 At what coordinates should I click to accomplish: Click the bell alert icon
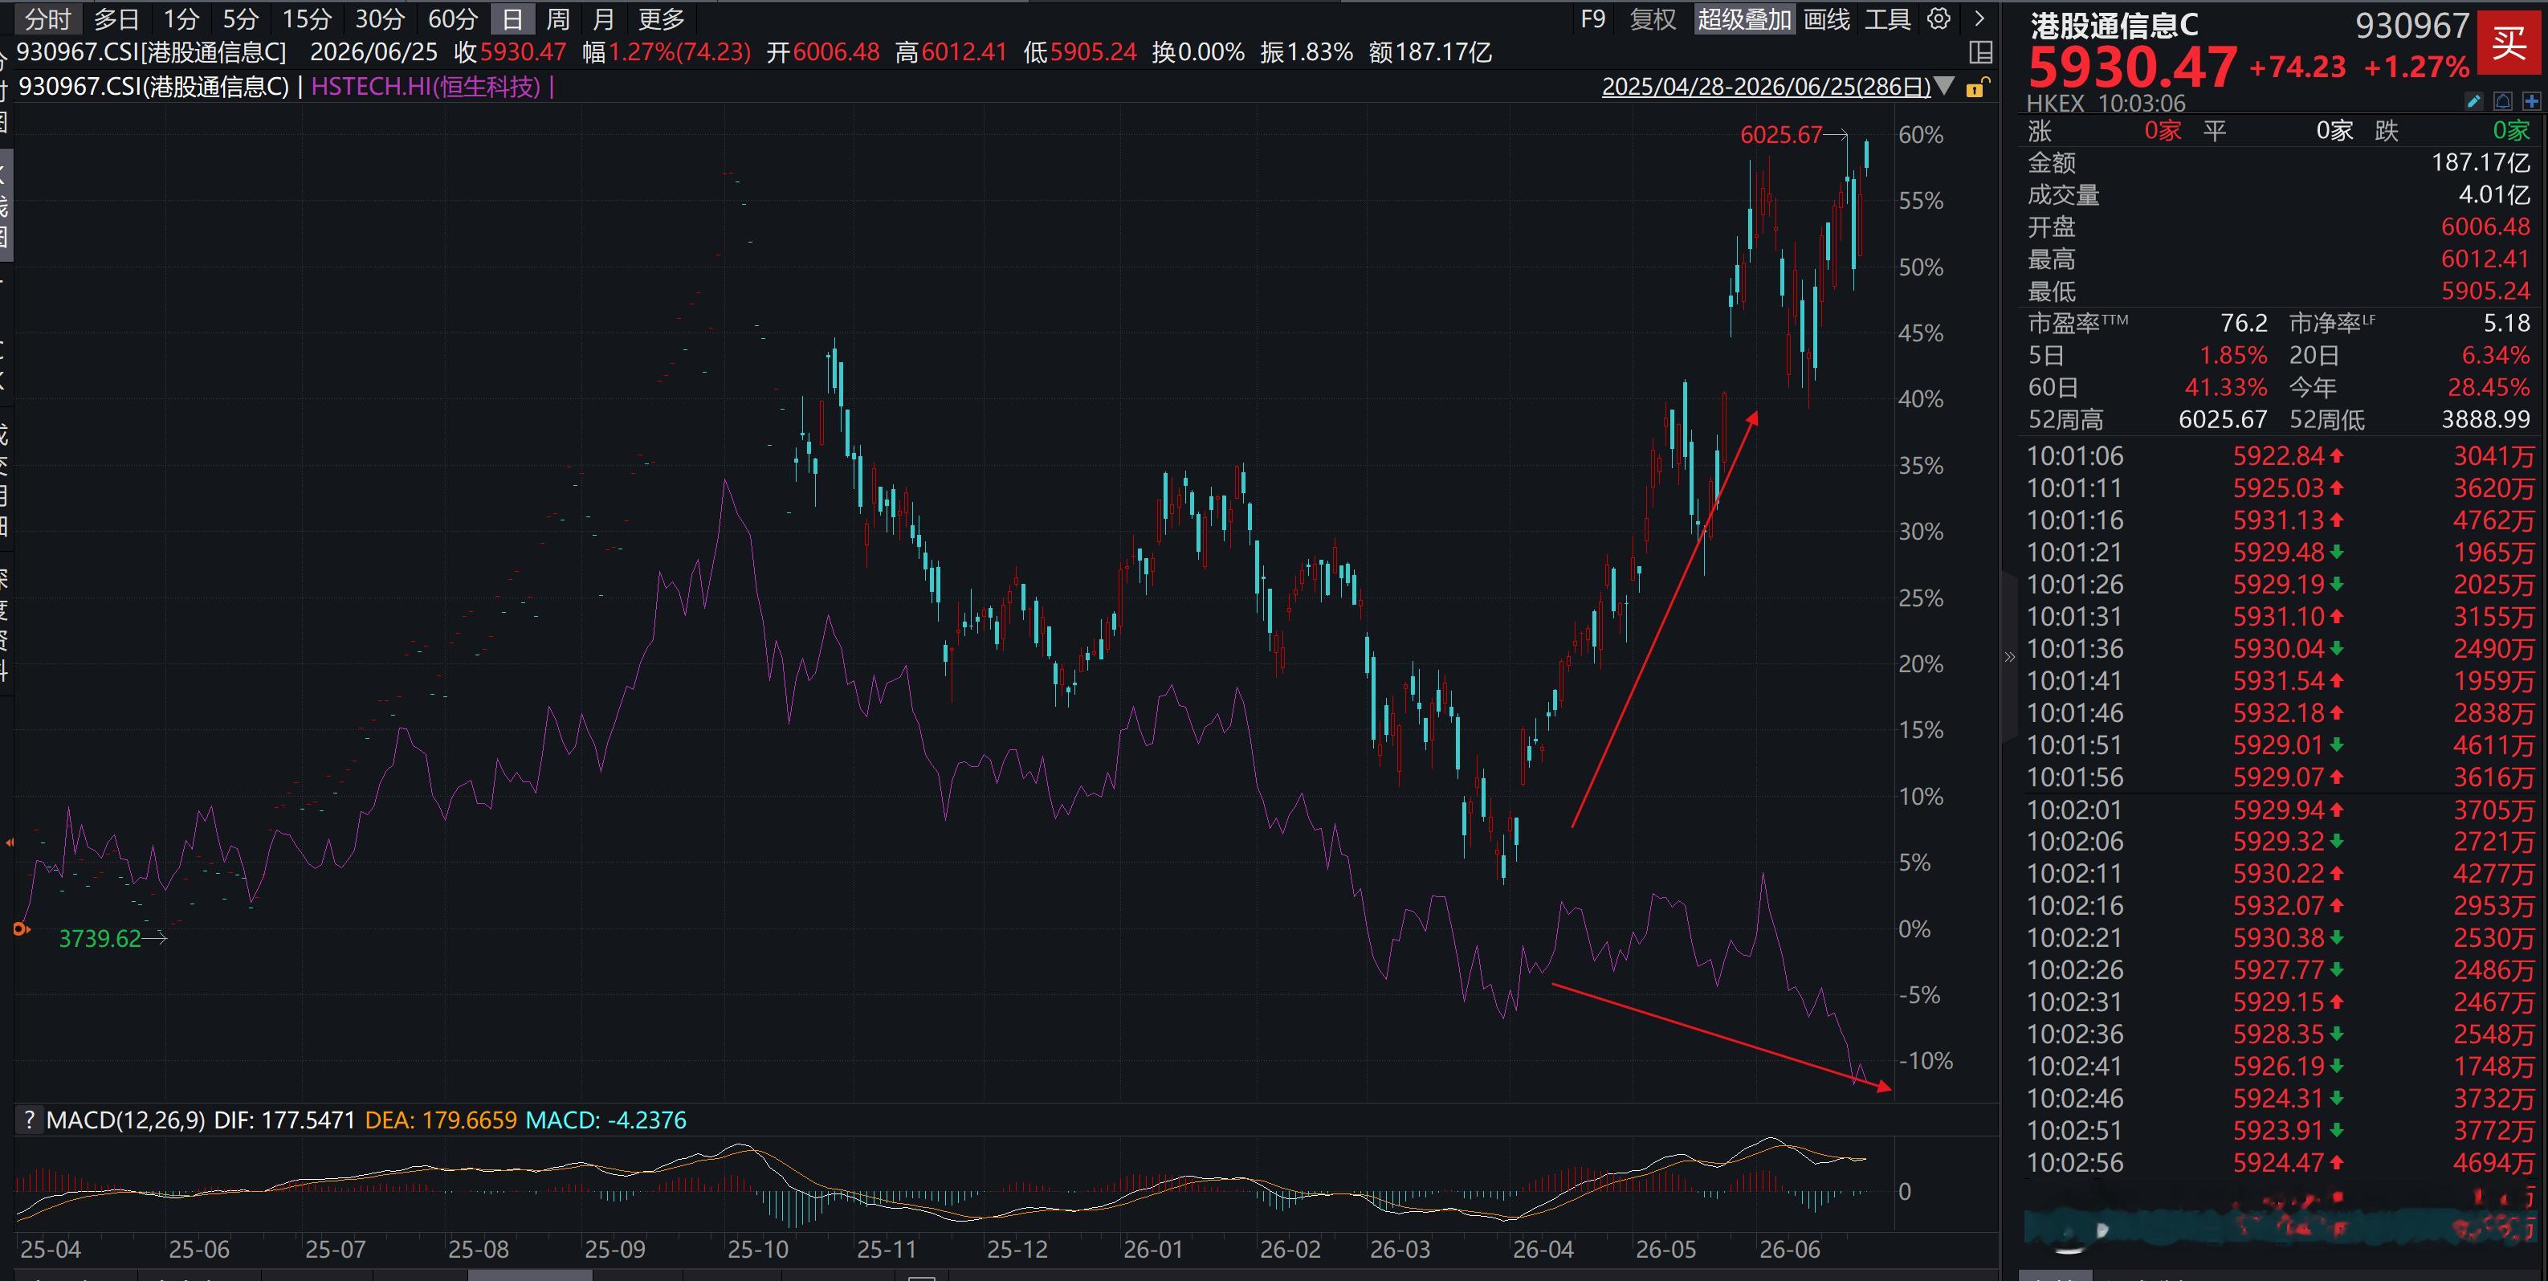point(2502,101)
